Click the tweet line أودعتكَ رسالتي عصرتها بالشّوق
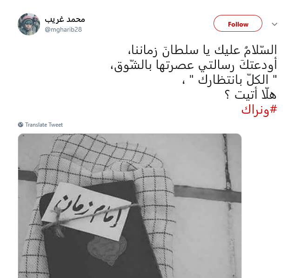Screen dimensions: 294x278 pyautogui.click(x=194, y=66)
